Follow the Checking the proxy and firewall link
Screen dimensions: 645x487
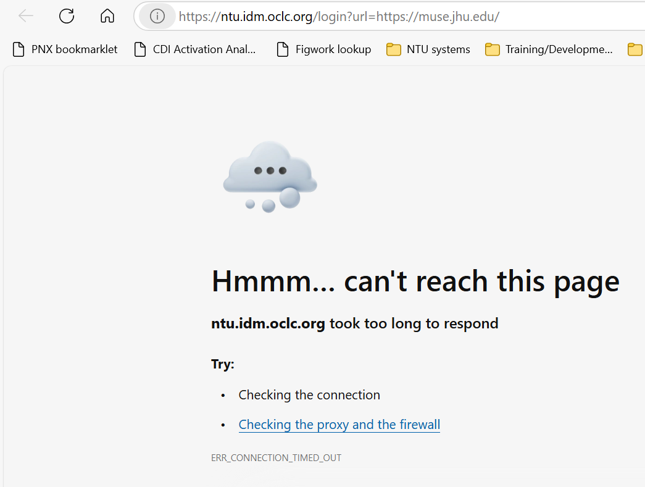339,425
